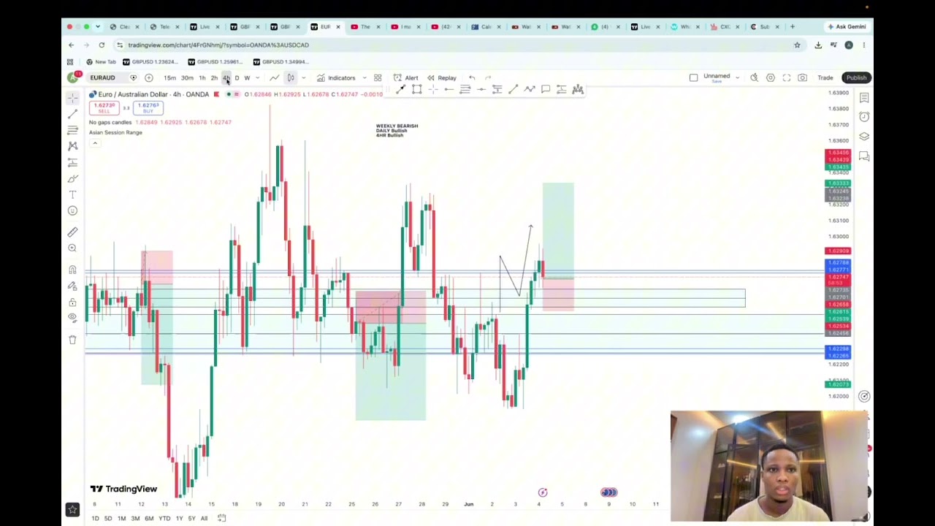Open the Ask Gemini browser button
This screenshot has height=526, width=935.
[847, 27]
